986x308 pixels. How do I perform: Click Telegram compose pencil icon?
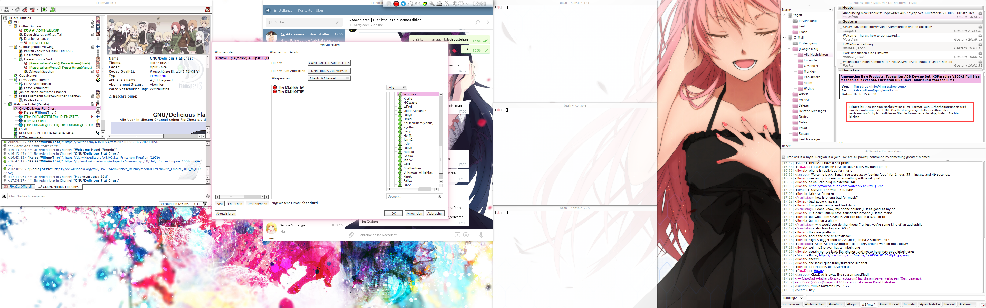tap(337, 22)
